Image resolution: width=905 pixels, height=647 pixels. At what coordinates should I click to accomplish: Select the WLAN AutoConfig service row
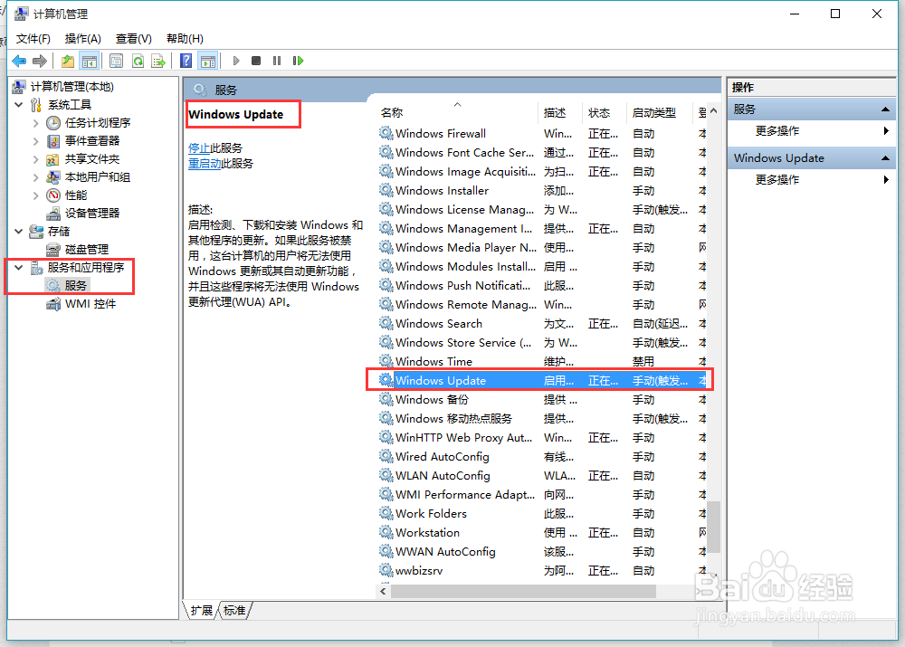[x=542, y=476]
